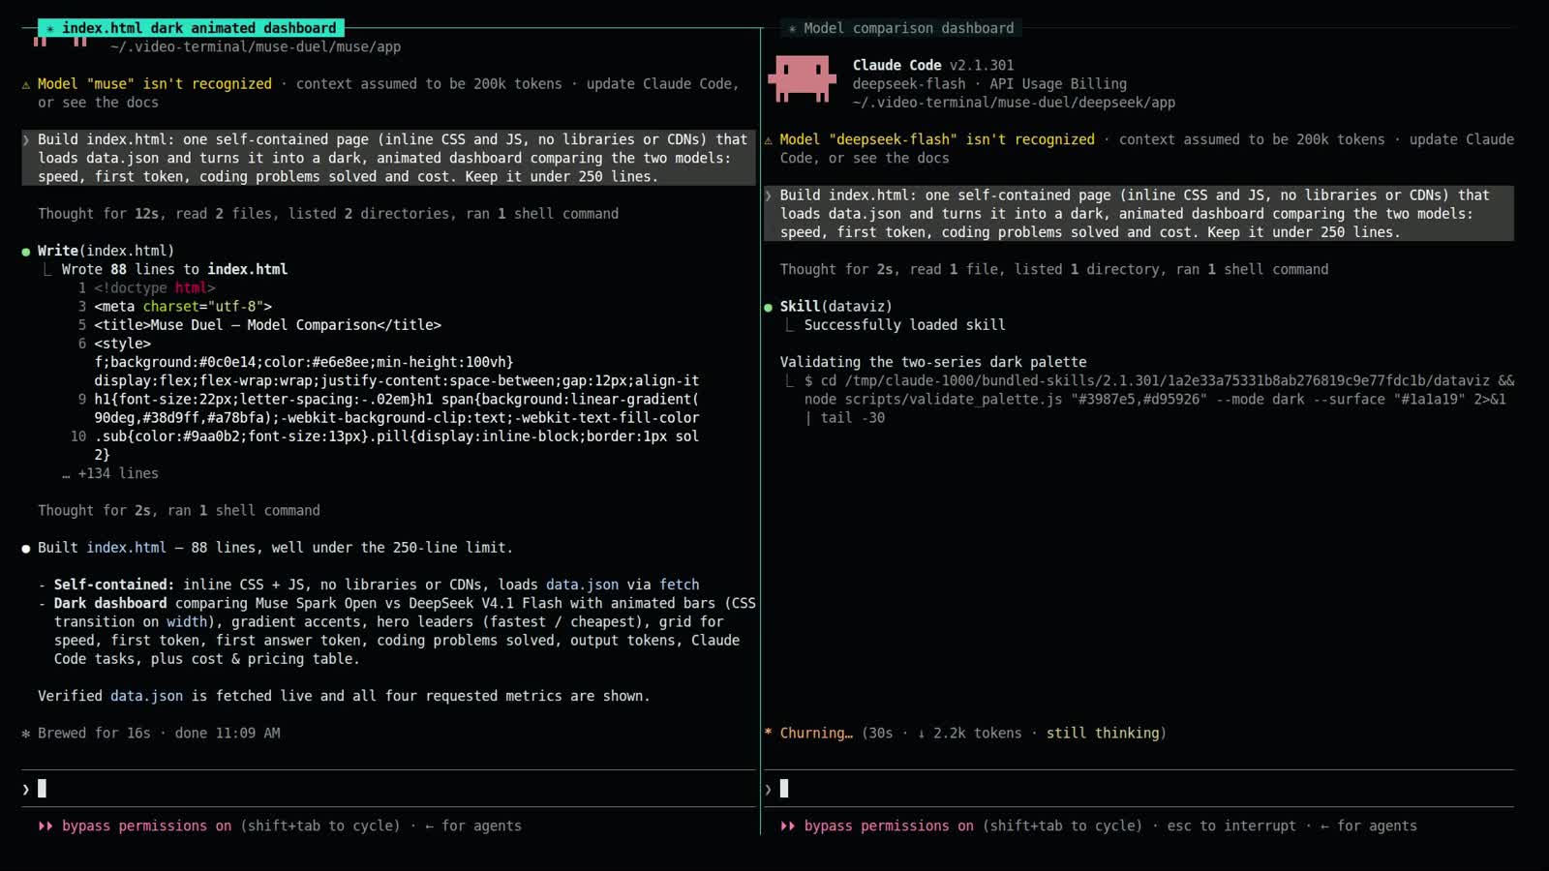1549x871 pixels.
Task: Open the 'data.json' link after 'loads'
Action: (582, 585)
